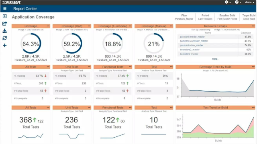
Task: Open bookstore2_master resource group
Action: [190, 50]
